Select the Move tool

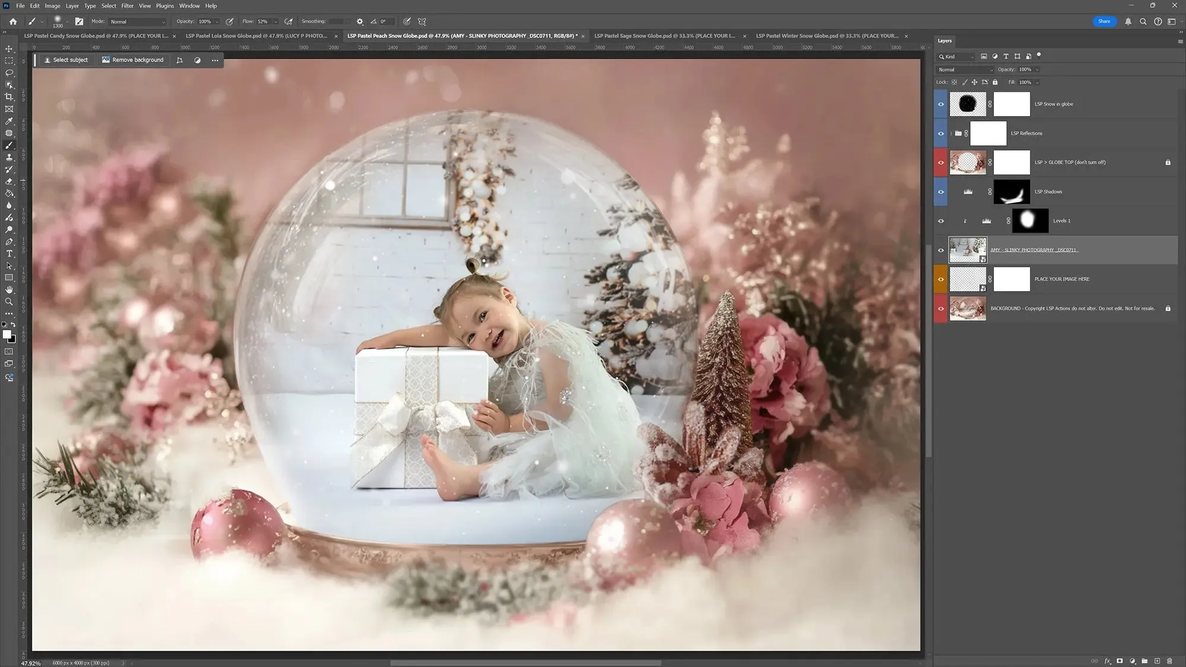click(9, 49)
